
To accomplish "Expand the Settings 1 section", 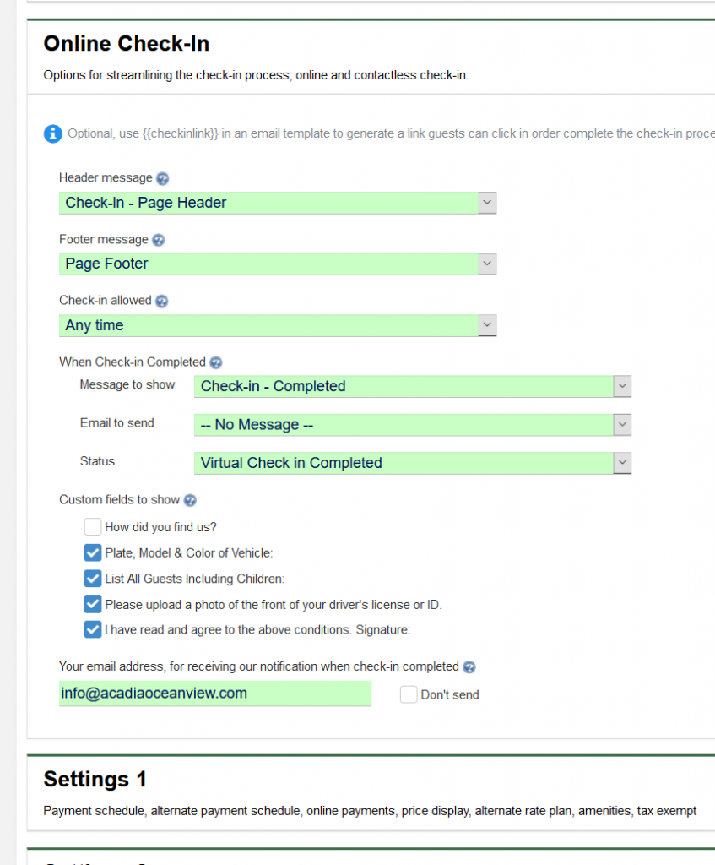I will coord(95,779).
